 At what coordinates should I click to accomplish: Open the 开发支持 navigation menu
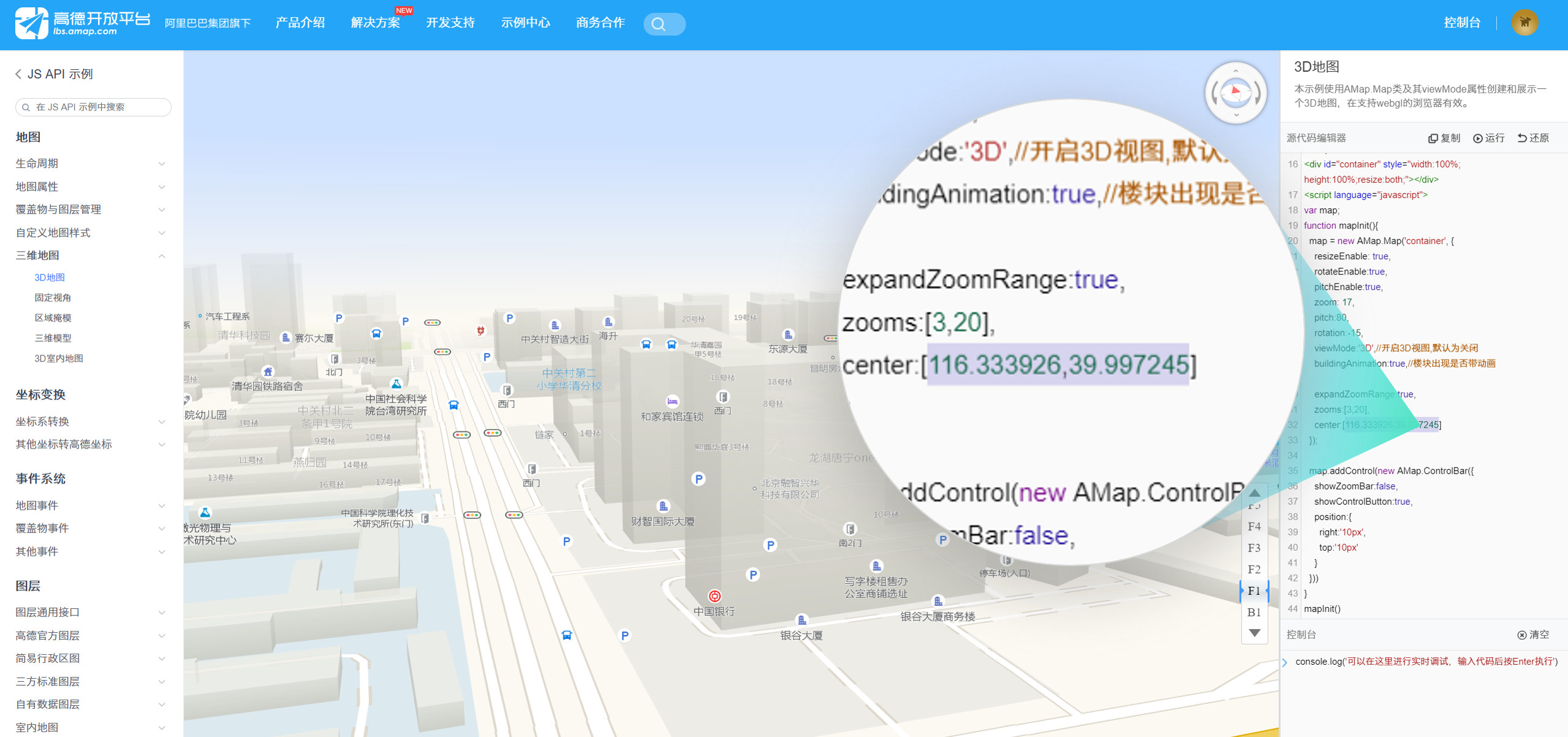click(450, 23)
